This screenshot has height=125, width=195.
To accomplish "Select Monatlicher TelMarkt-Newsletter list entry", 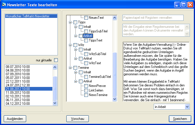I will [x=27, y=16].
